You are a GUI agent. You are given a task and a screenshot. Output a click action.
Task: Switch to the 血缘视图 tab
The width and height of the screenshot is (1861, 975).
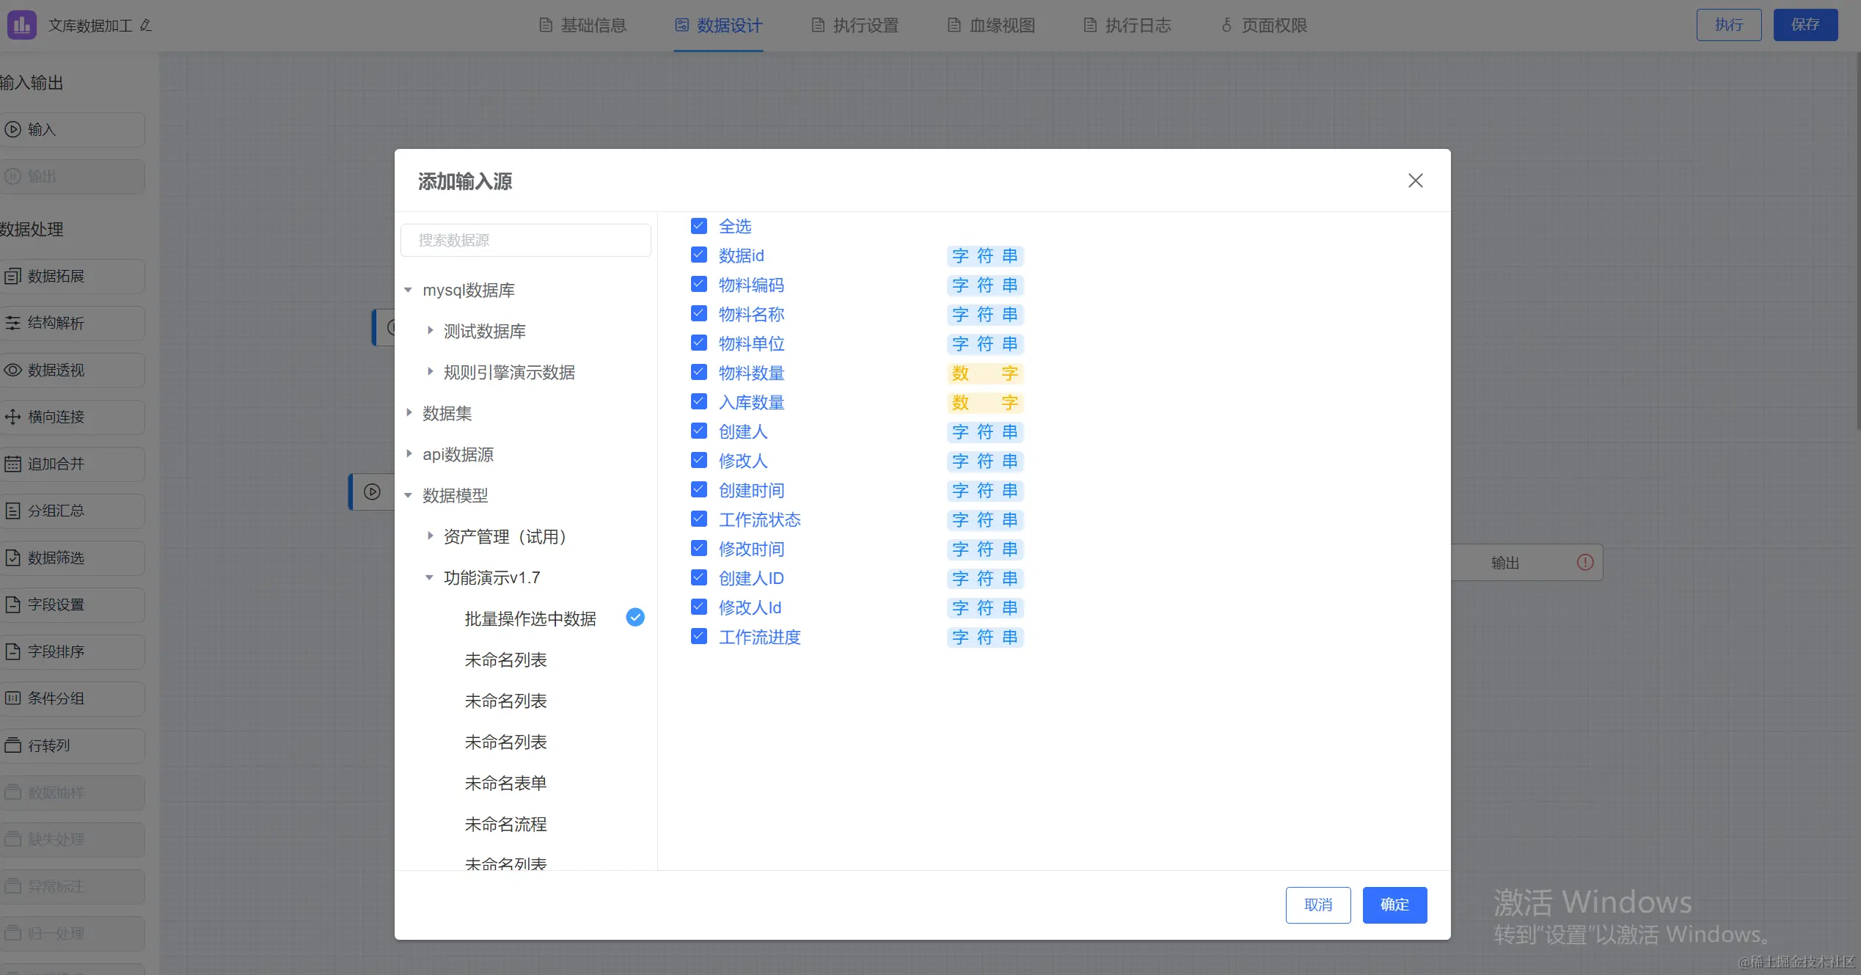point(990,26)
